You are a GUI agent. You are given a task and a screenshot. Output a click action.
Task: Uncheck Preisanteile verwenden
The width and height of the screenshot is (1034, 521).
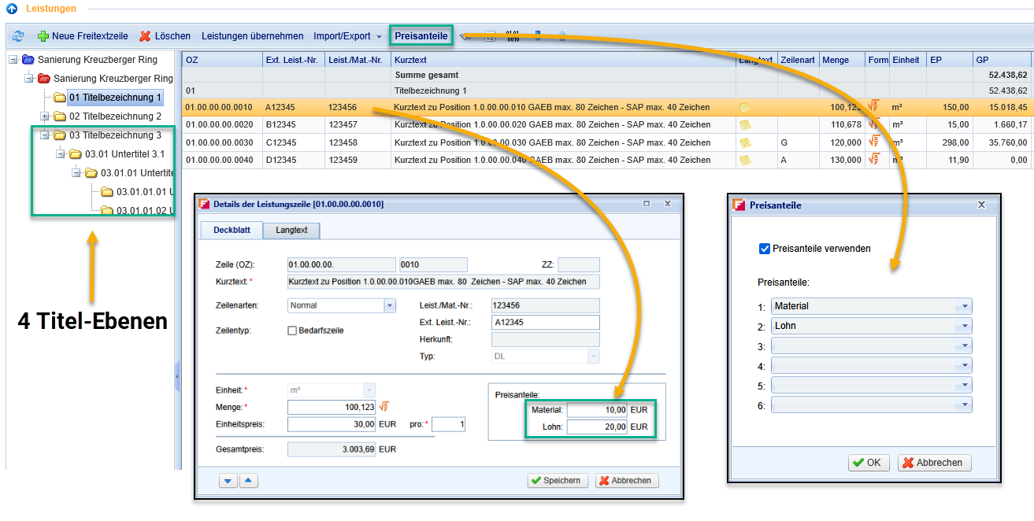pyautogui.click(x=764, y=249)
